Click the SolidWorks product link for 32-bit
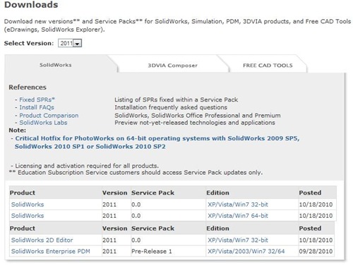 [x=28, y=204]
